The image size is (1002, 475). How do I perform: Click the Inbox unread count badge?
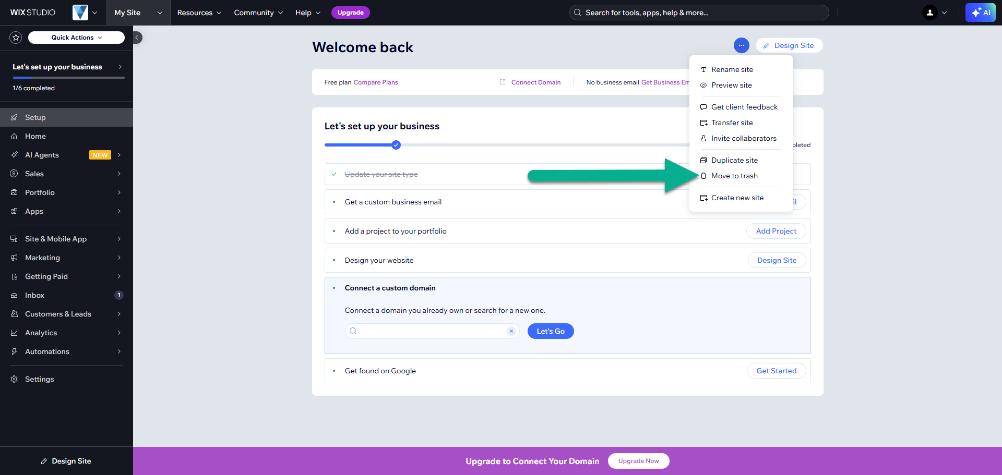pos(119,295)
